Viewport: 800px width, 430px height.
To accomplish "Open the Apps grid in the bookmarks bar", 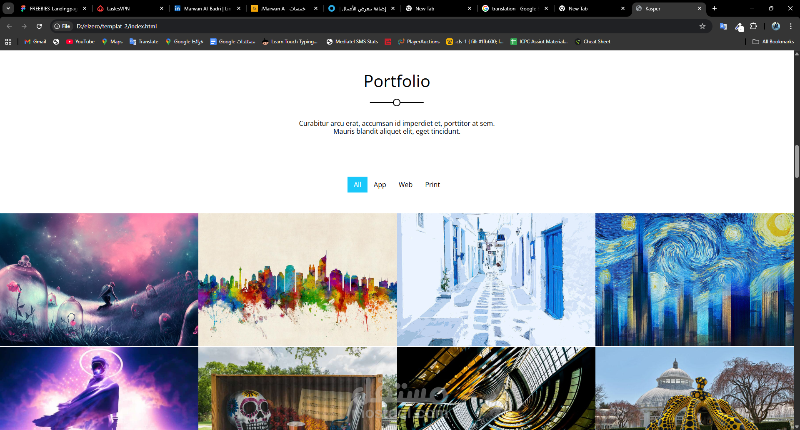I will pos(8,42).
